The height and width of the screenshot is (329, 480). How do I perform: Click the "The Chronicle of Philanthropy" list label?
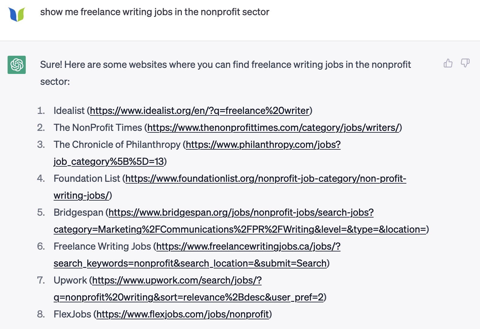117,145
